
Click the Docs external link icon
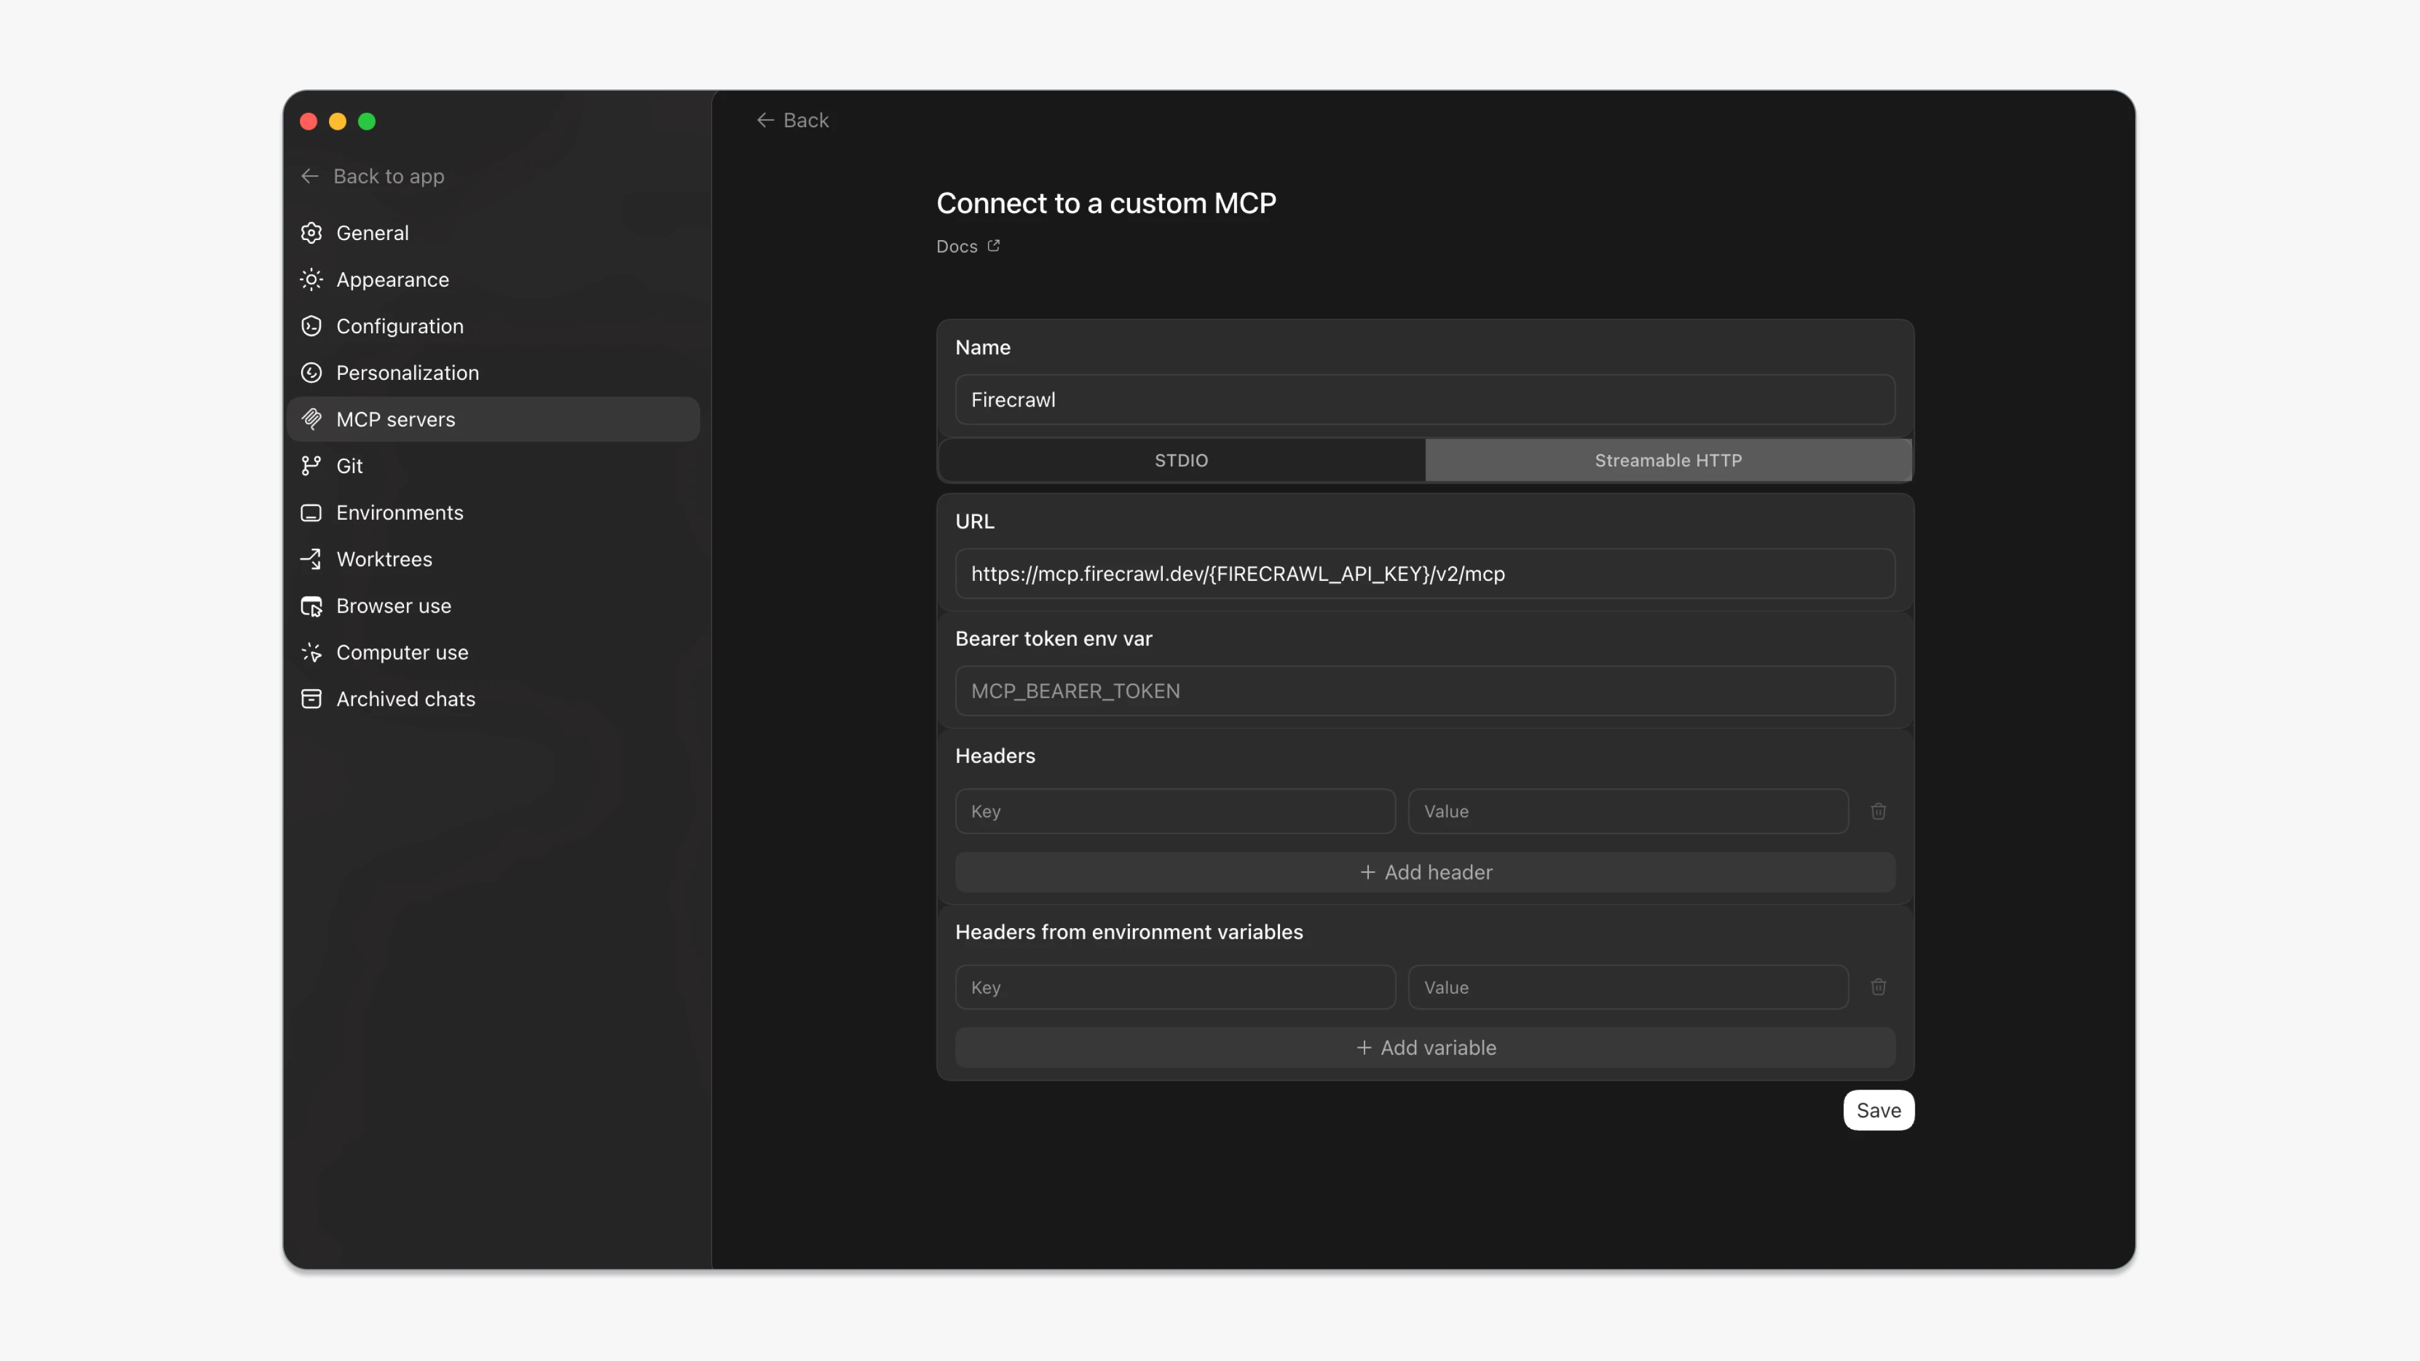993,246
